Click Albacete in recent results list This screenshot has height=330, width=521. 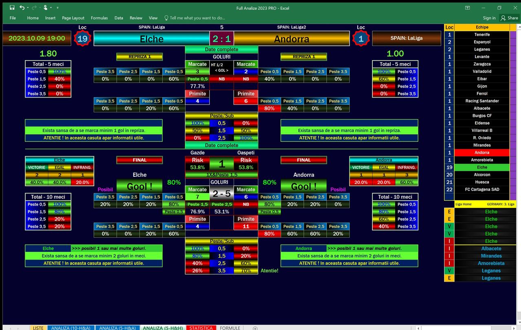tap(491, 249)
